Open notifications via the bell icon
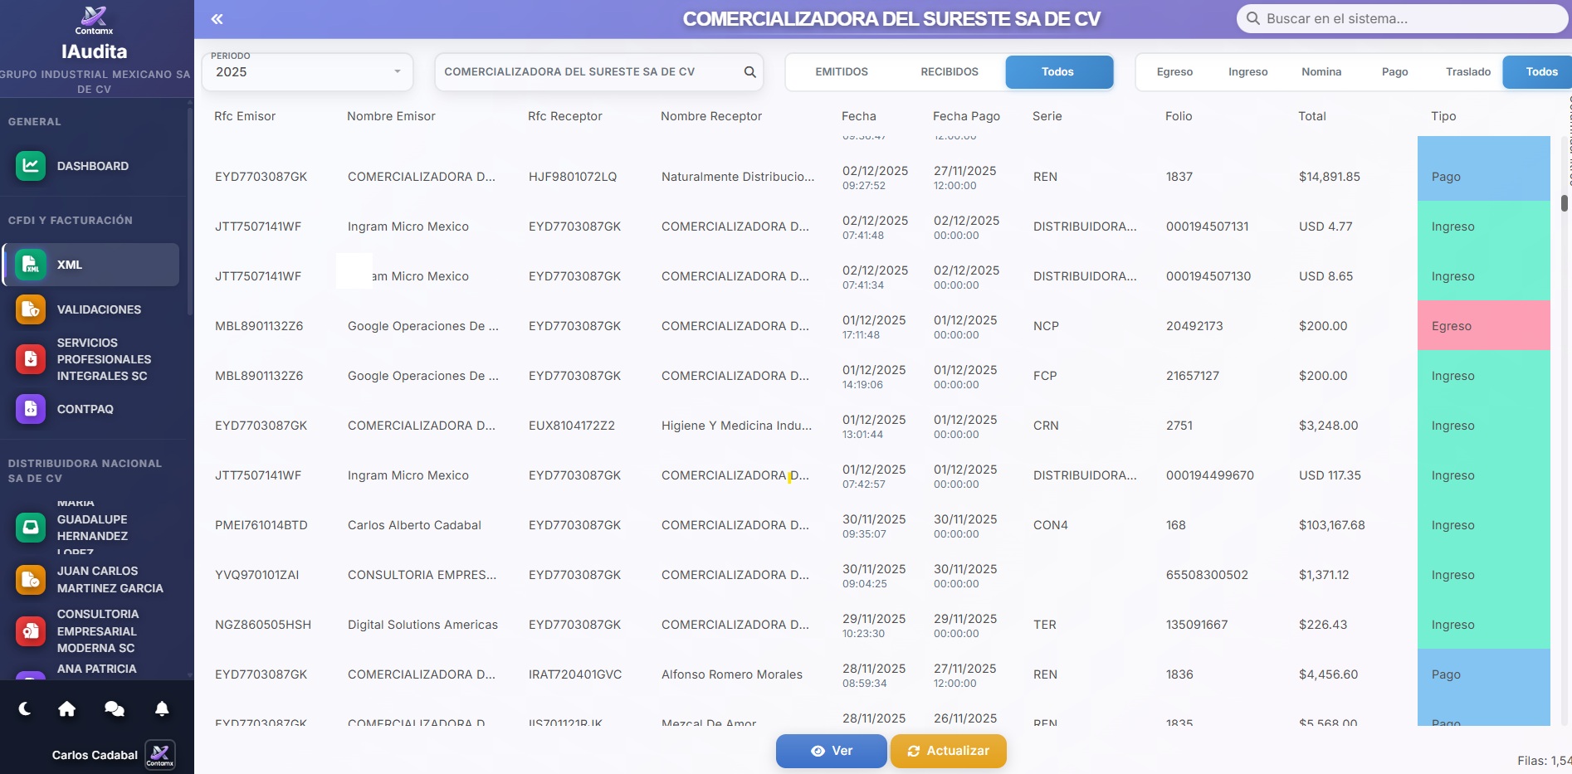The width and height of the screenshot is (1572, 774). click(x=162, y=709)
